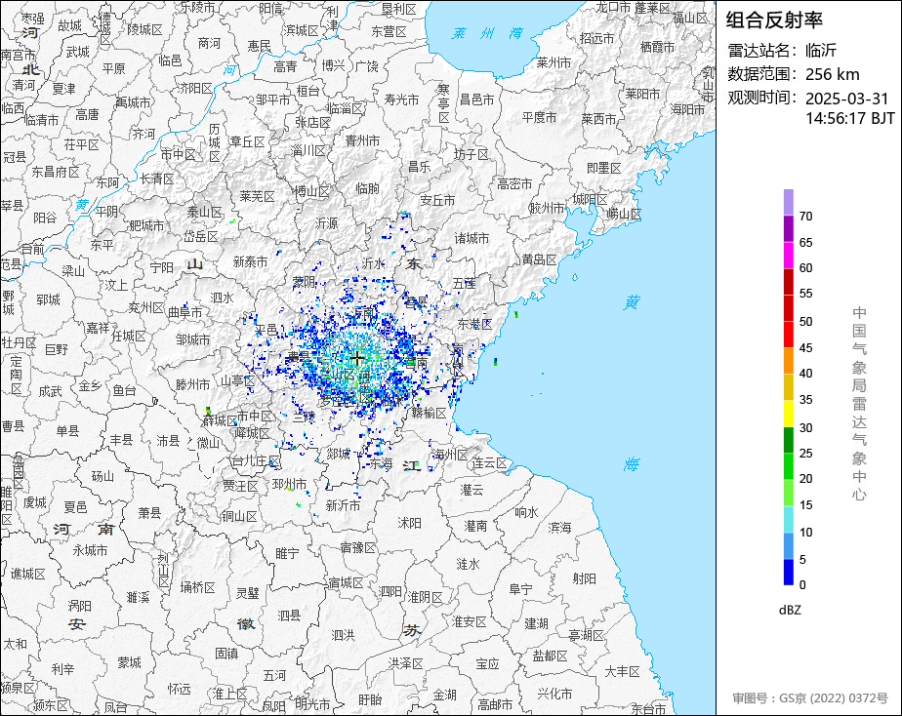Viewport: 902px width, 716px height.
Task: Click the 莱州湾 bay label
Action: pyautogui.click(x=488, y=34)
